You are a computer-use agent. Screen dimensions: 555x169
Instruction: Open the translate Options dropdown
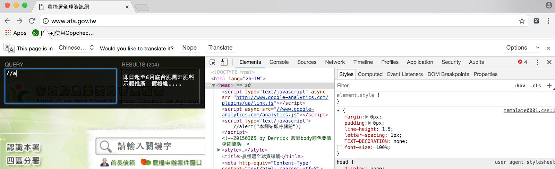pos(522,48)
